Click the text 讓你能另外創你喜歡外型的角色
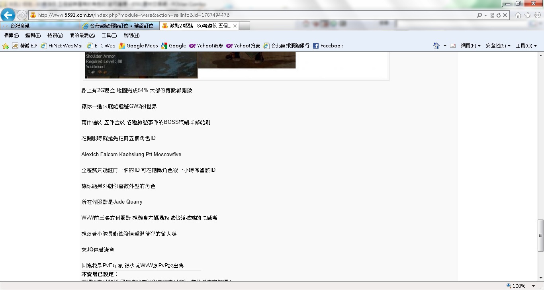This screenshot has height=290, width=544. [x=119, y=186]
